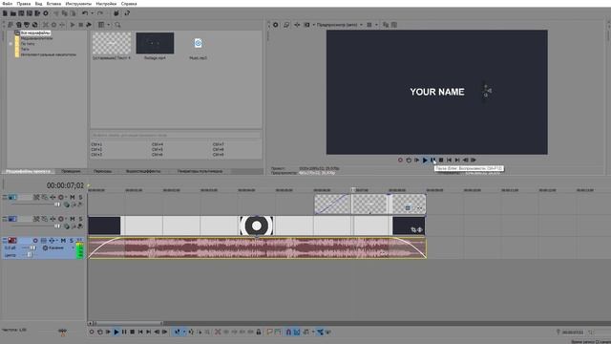Click the Undo arrow in main toolbar

(x=85, y=13)
